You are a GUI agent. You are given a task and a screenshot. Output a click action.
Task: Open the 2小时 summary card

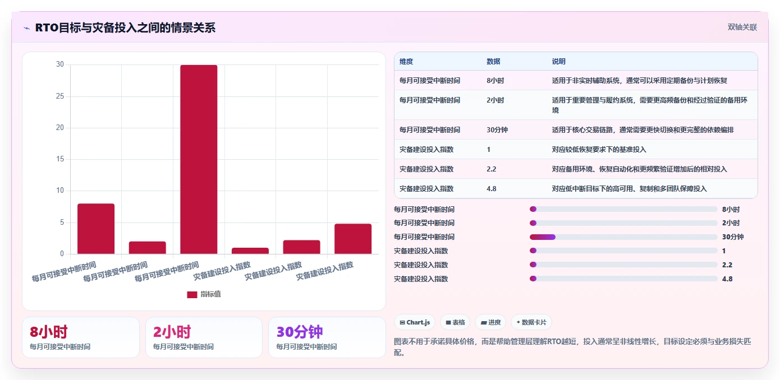[x=204, y=337]
